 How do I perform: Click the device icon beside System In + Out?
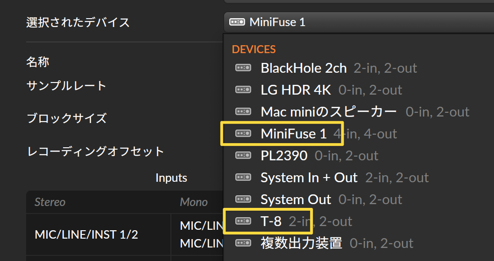pyautogui.click(x=243, y=178)
